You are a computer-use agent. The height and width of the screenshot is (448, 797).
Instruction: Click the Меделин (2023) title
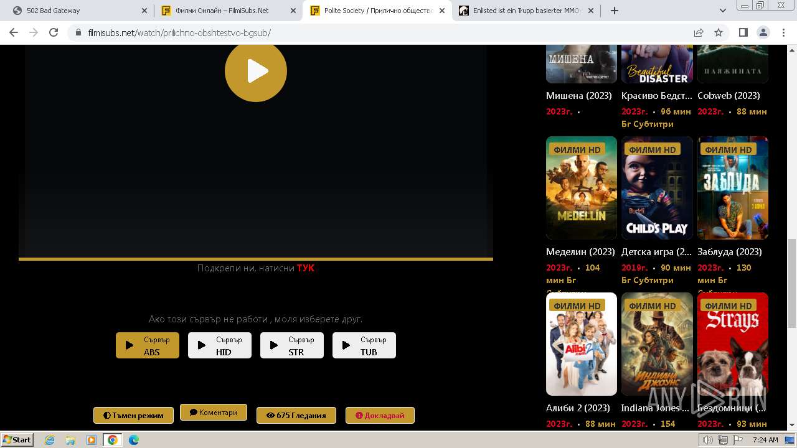point(580,252)
